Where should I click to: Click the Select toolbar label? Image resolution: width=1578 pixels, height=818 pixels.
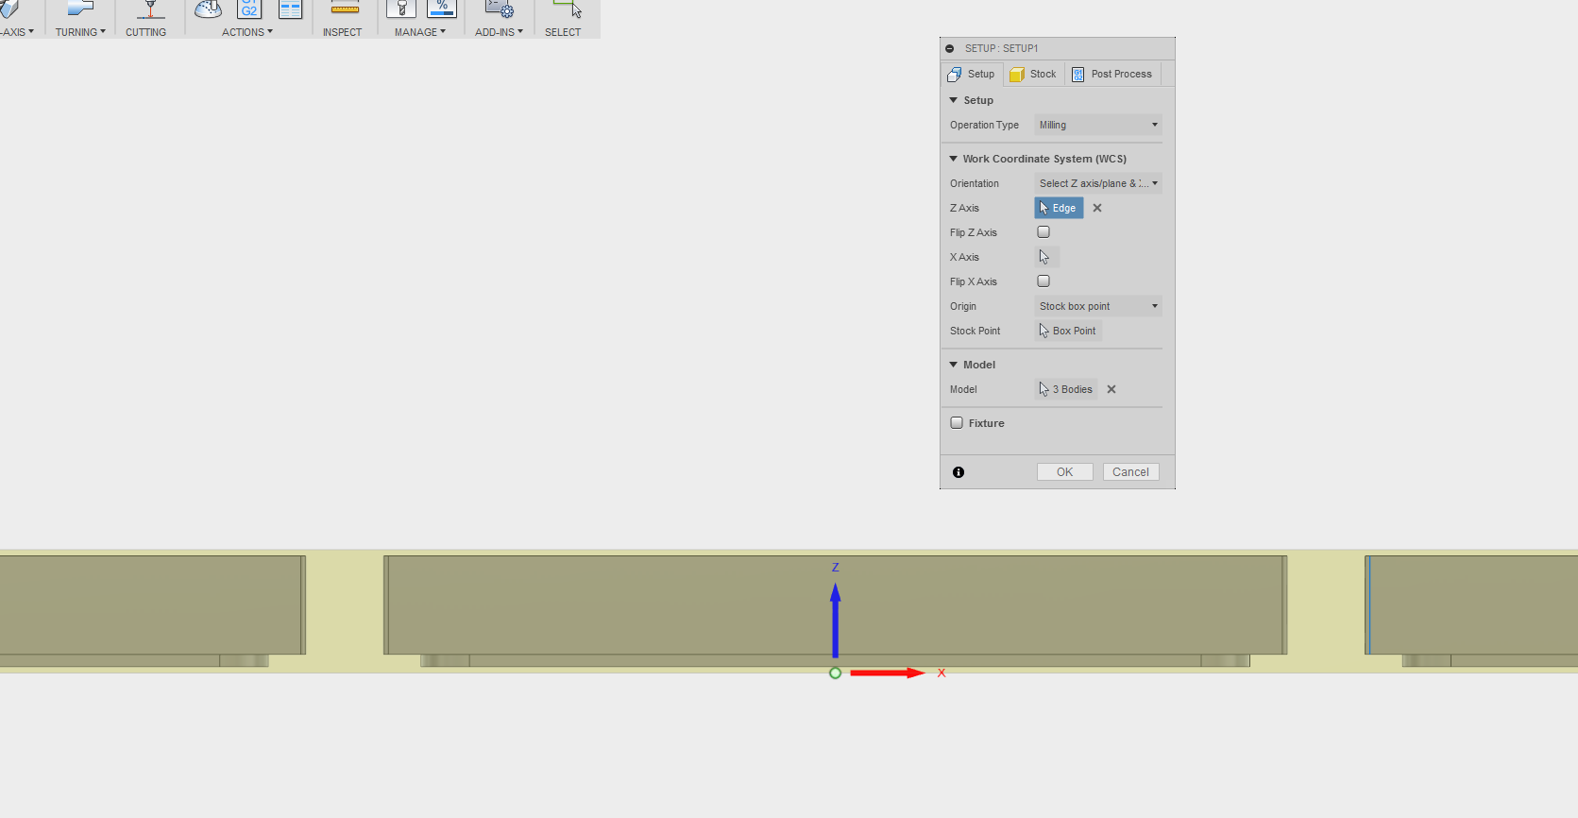click(x=563, y=32)
